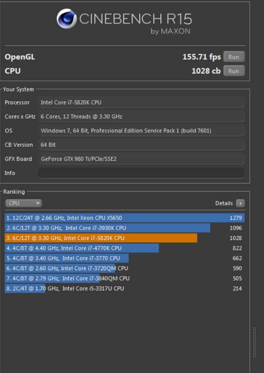
Task: Click the Processor name field
Action: click(141, 102)
